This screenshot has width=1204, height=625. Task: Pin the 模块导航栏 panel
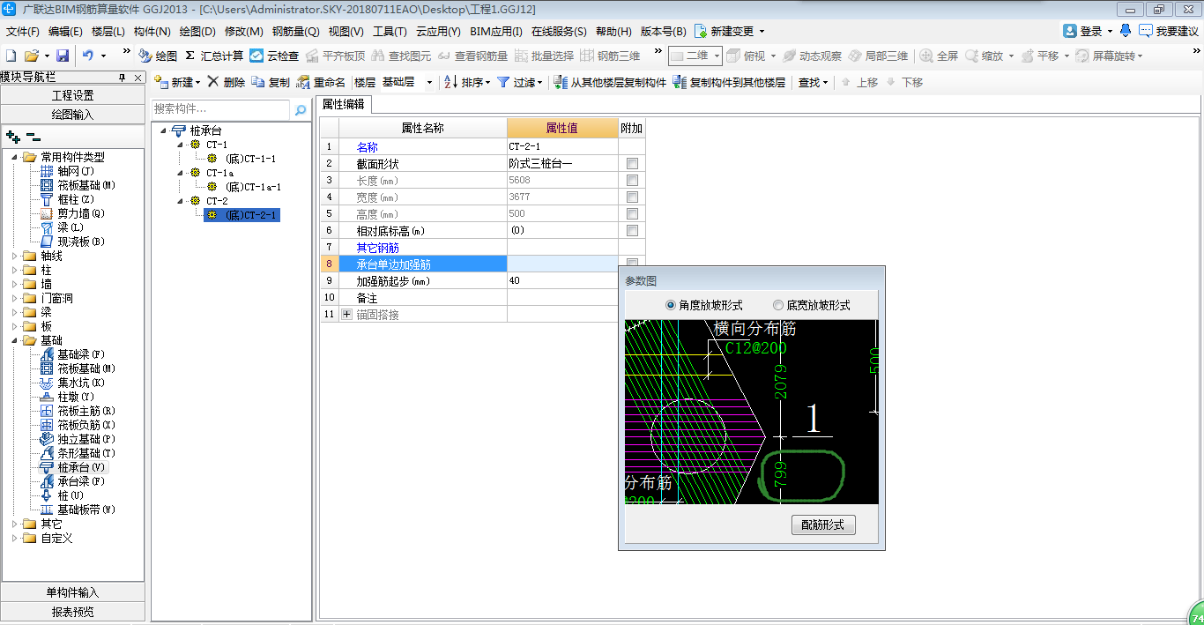click(123, 78)
